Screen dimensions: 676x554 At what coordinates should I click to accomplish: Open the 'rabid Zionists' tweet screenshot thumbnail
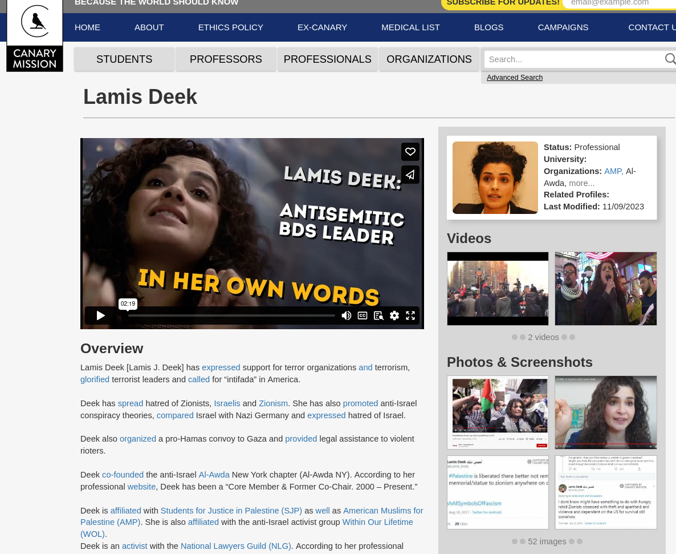pyautogui.click(x=606, y=492)
